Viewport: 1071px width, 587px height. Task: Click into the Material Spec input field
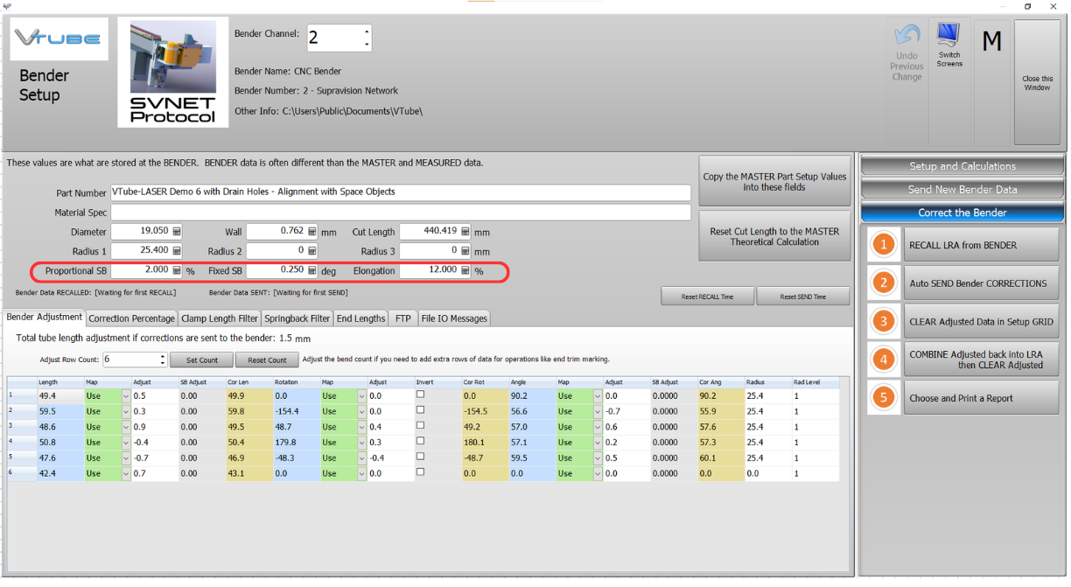[400, 213]
